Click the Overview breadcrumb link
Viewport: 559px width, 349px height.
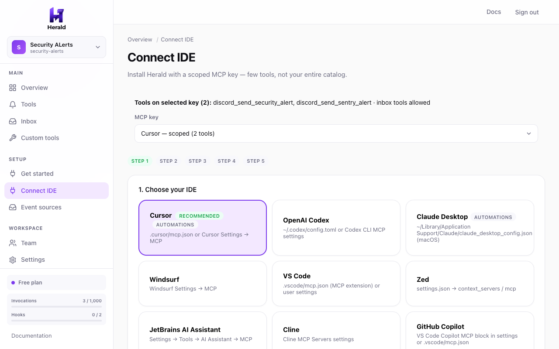point(140,39)
